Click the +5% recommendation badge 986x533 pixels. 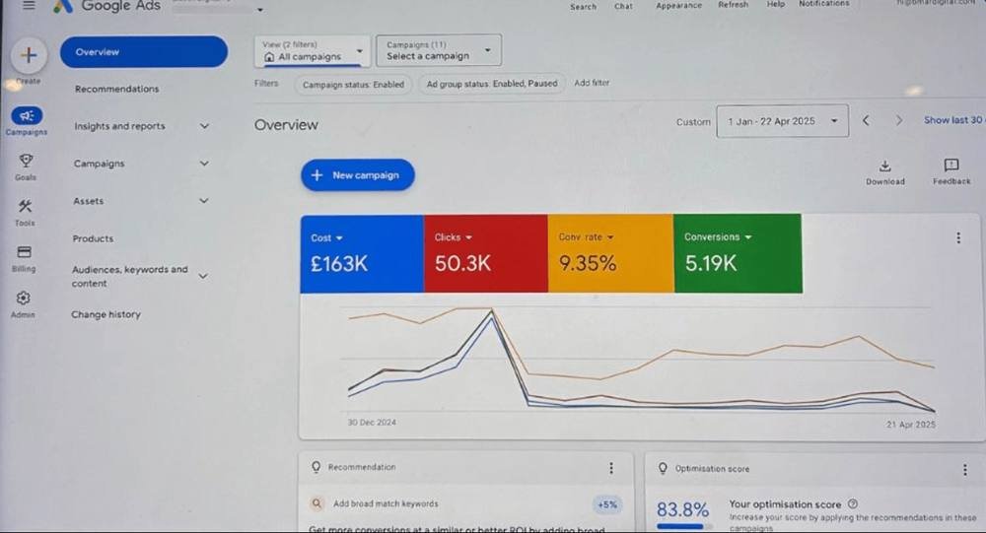coord(606,504)
